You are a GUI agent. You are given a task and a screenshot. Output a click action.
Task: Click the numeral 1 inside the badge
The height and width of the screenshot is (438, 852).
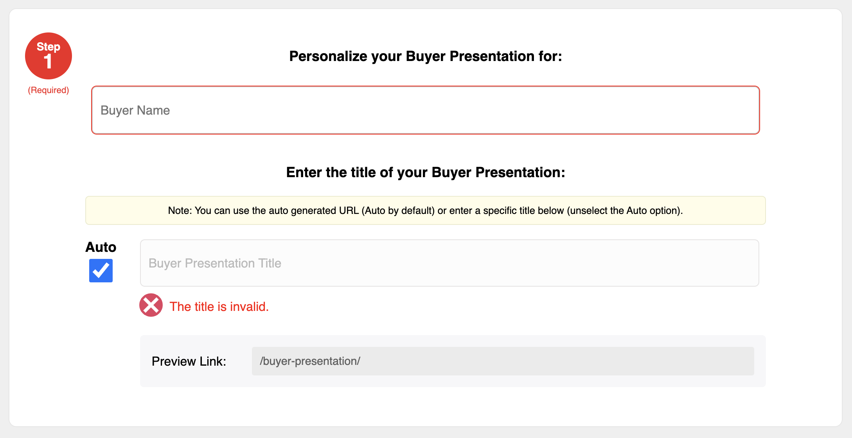click(48, 62)
